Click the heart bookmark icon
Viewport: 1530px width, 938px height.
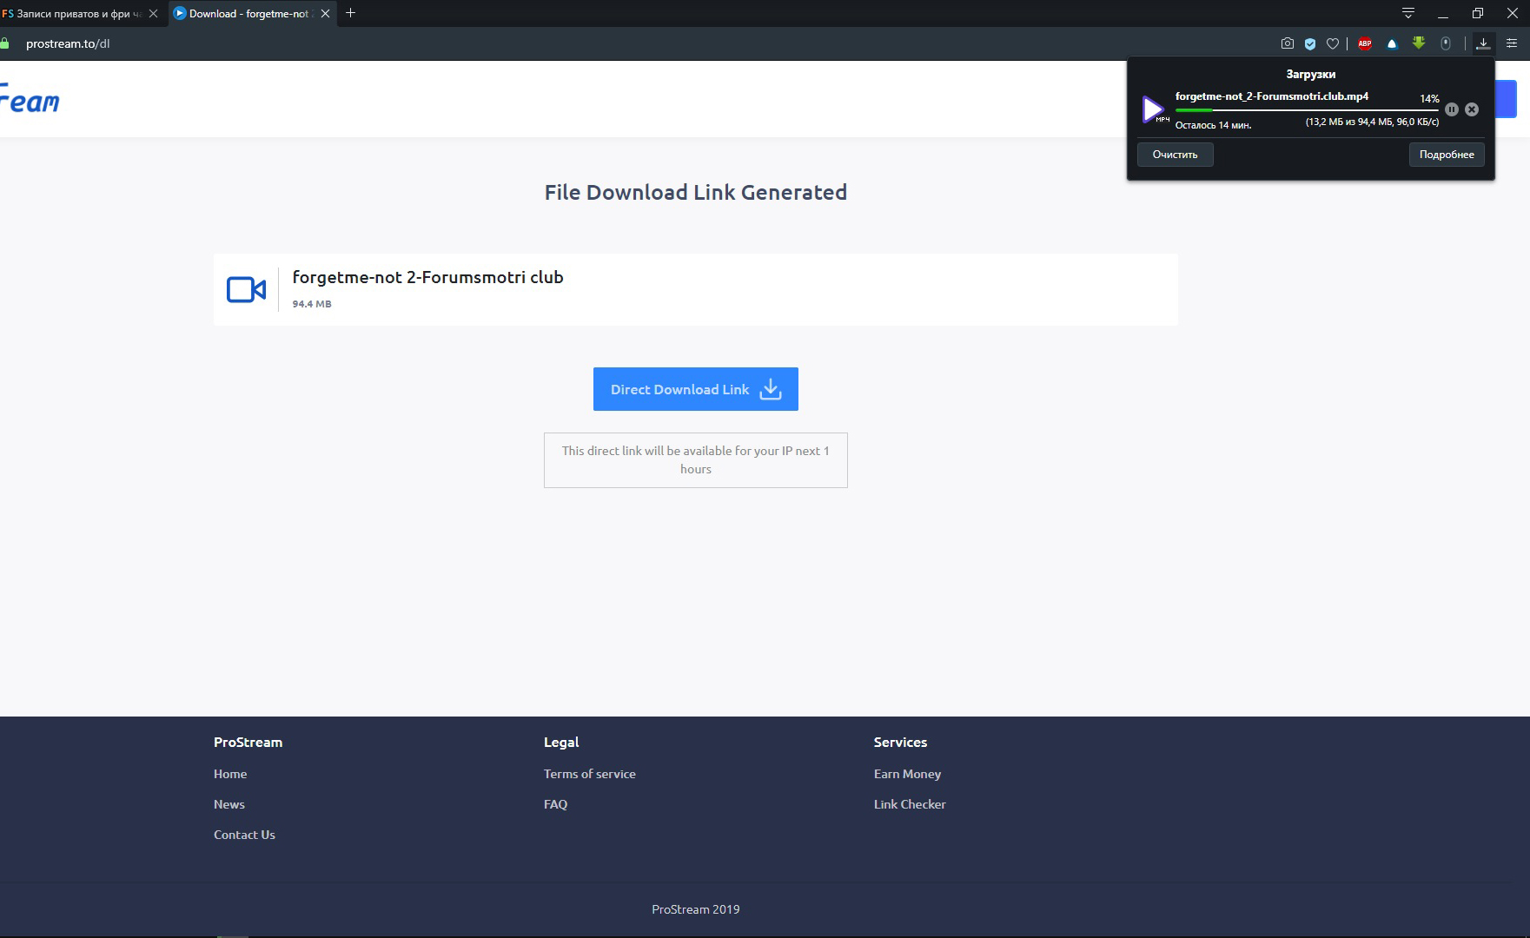(x=1333, y=43)
